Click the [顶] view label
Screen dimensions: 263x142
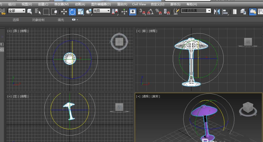[16, 31]
